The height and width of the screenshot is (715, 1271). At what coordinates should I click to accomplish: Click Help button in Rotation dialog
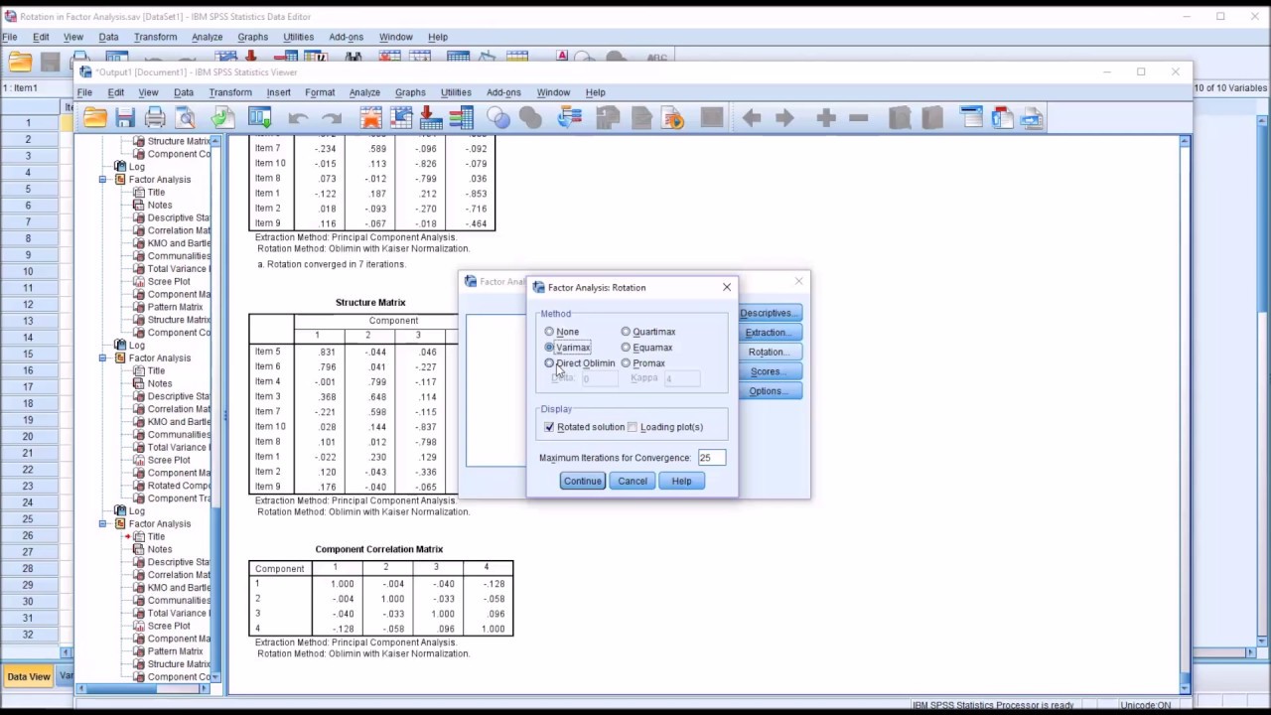click(x=681, y=481)
